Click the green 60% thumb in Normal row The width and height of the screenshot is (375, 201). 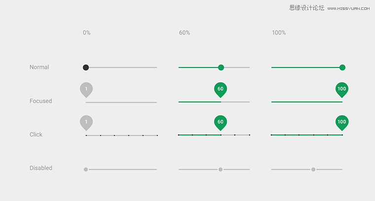point(221,67)
